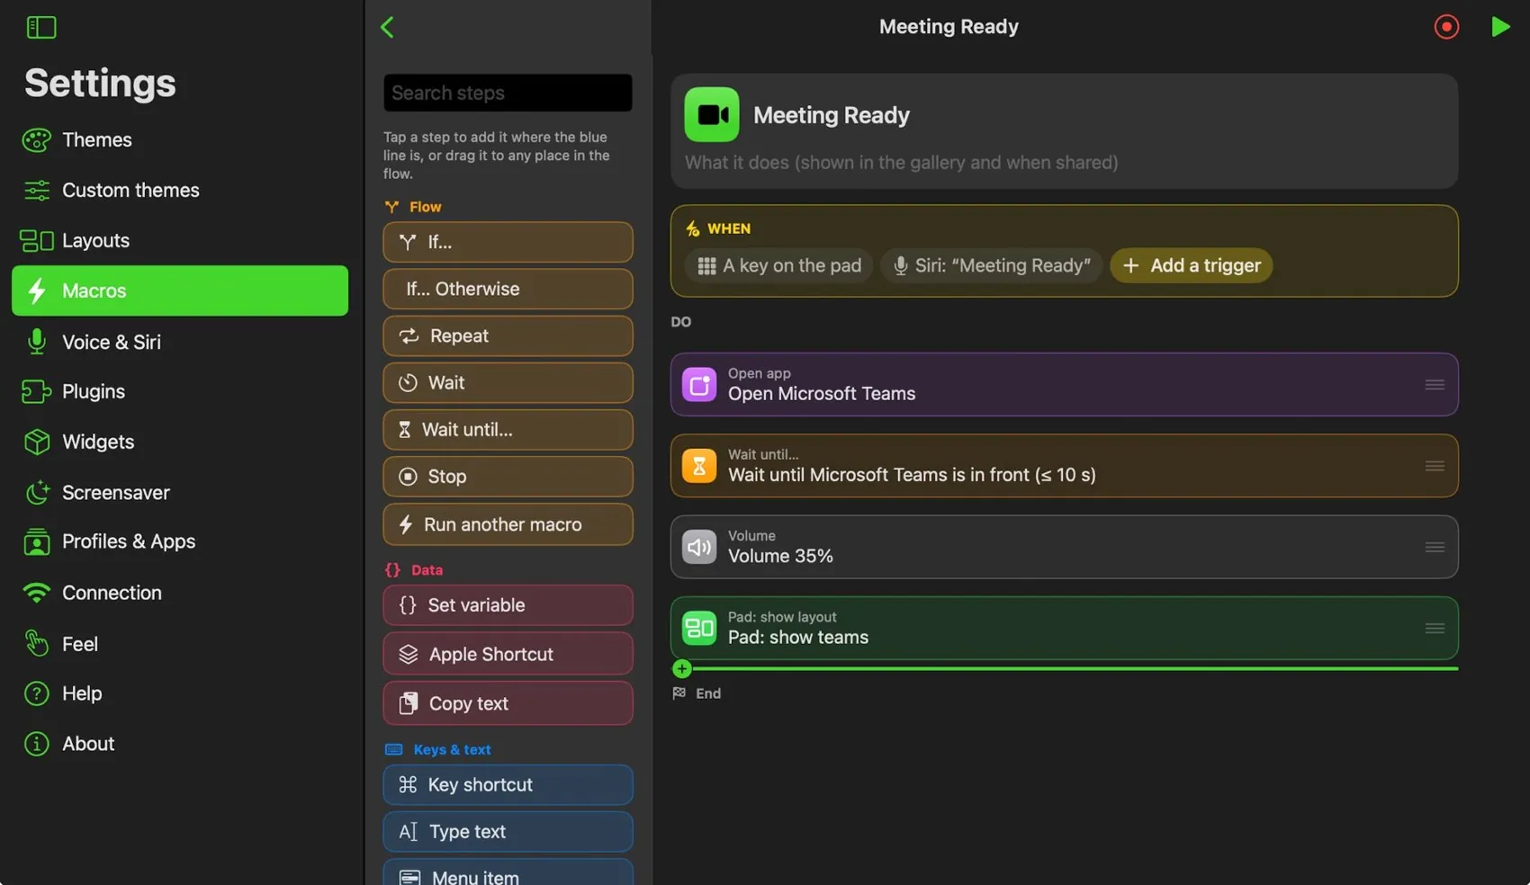Open Profiles & Apps section
The width and height of the screenshot is (1530, 885).
click(x=180, y=541)
